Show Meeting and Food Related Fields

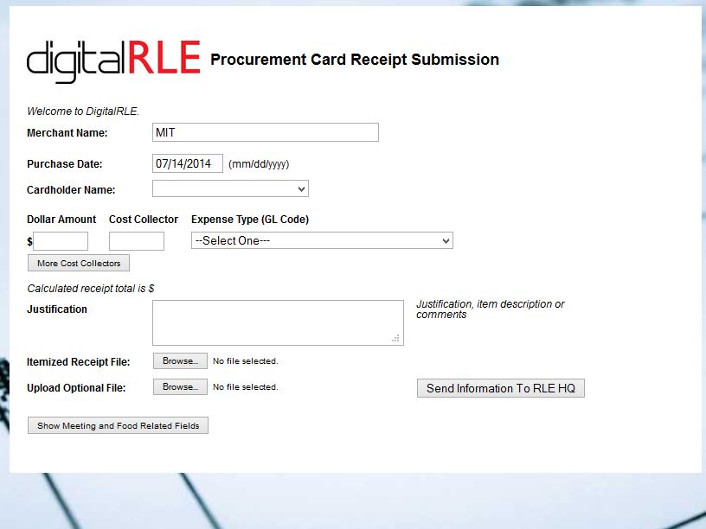pos(118,425)
